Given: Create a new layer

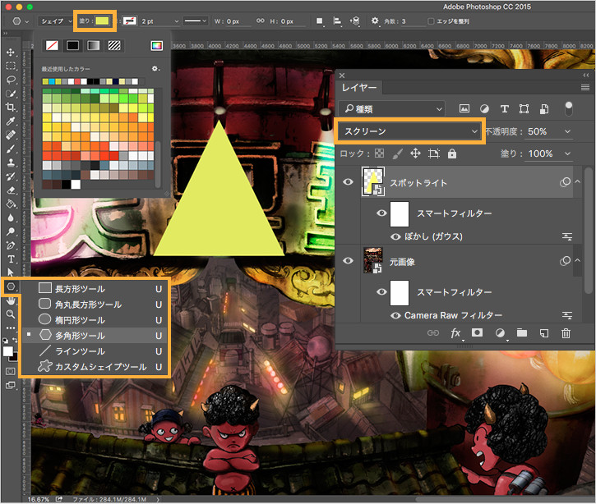Looking at the screenshot, I should point(544,333).
